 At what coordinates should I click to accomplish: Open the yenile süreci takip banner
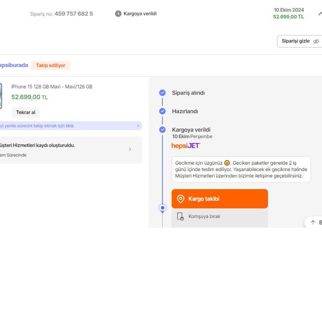tap(70, 126)
